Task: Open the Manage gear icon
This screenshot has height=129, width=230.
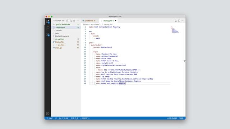Action: (x=48, y=113)
